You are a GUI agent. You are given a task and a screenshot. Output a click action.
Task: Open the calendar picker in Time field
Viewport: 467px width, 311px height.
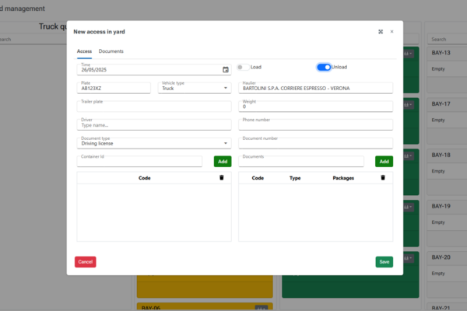pyautogui.click(x=226, y=69)
